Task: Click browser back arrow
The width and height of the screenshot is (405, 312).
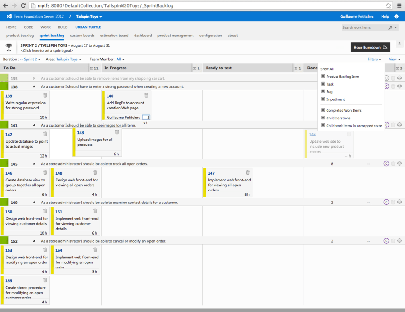Action: click(x=5, y=5)
